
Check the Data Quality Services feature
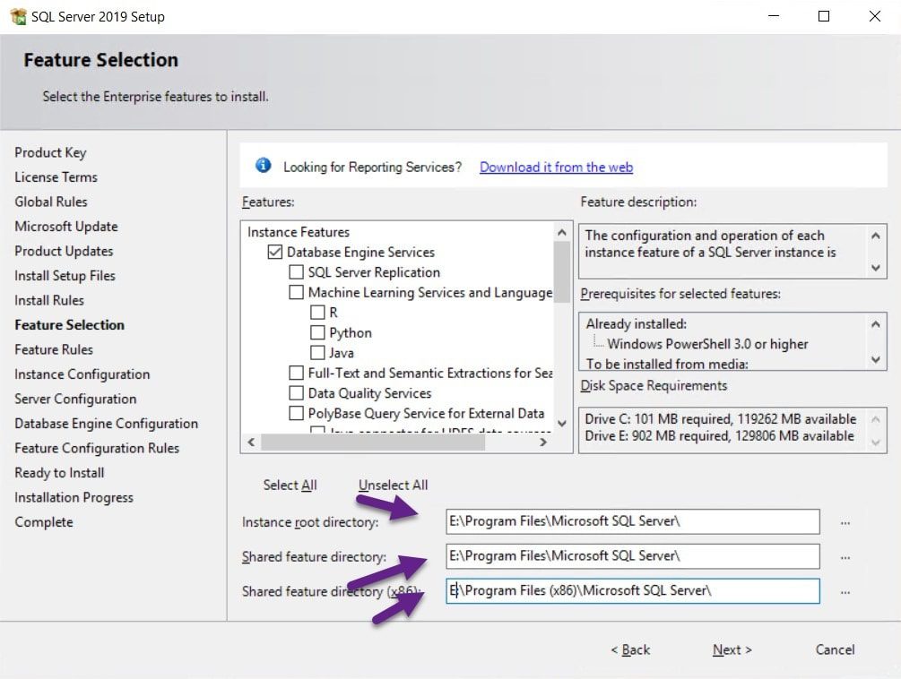coord(297,392)
